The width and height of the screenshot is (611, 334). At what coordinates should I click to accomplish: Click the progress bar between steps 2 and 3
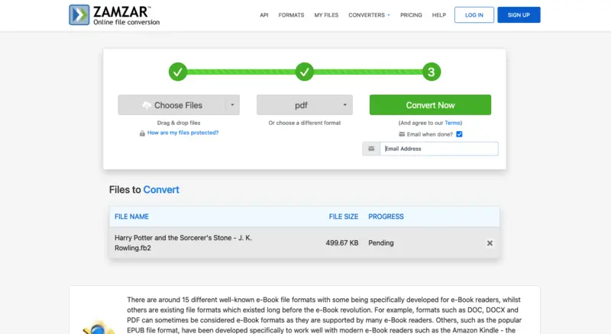(x=368, y=72)
